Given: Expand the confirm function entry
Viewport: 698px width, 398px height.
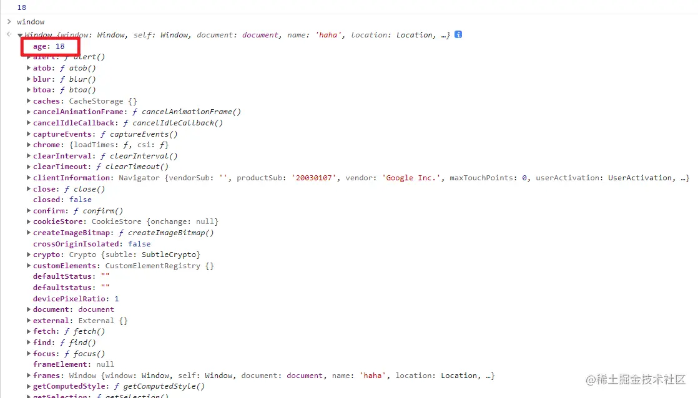Looking at the screenshot, I should click(x=29, y=210).
